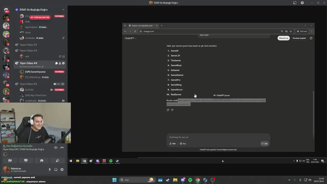Deafen audio with the headphones icon
The width and height of the screenshot is (327, 184).
tap(56, 169)
